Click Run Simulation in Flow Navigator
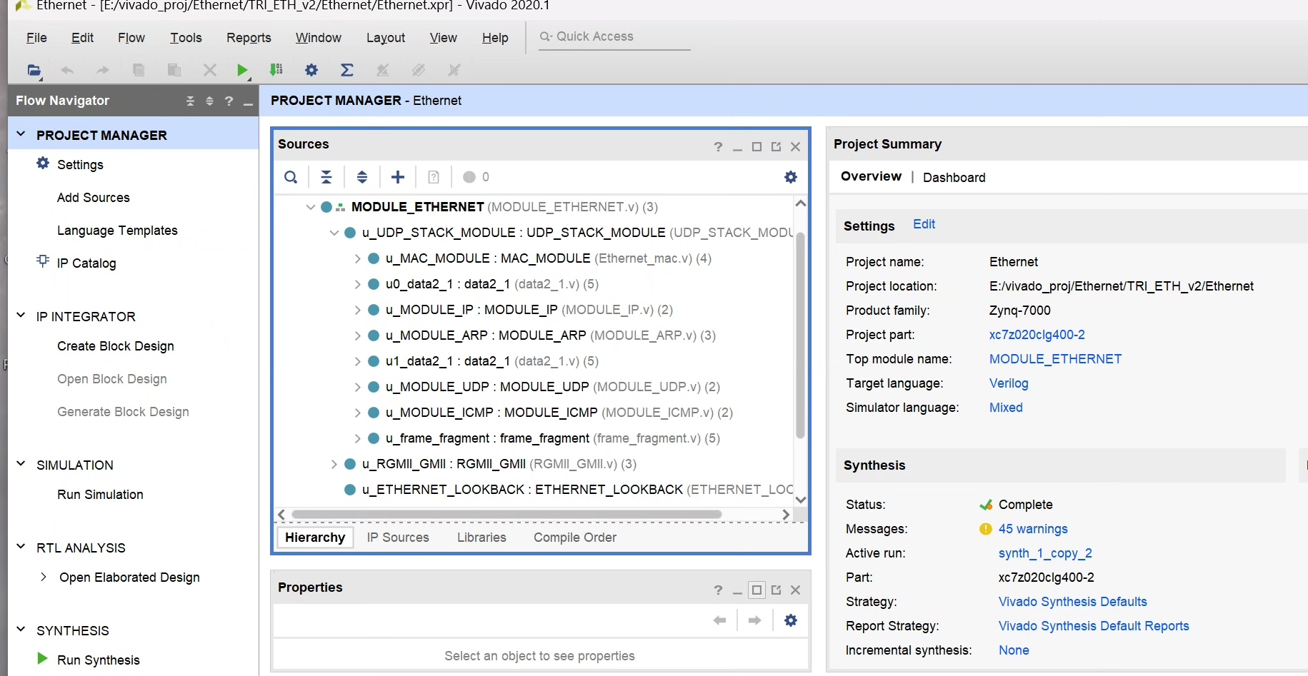 [x=100, y=495]
